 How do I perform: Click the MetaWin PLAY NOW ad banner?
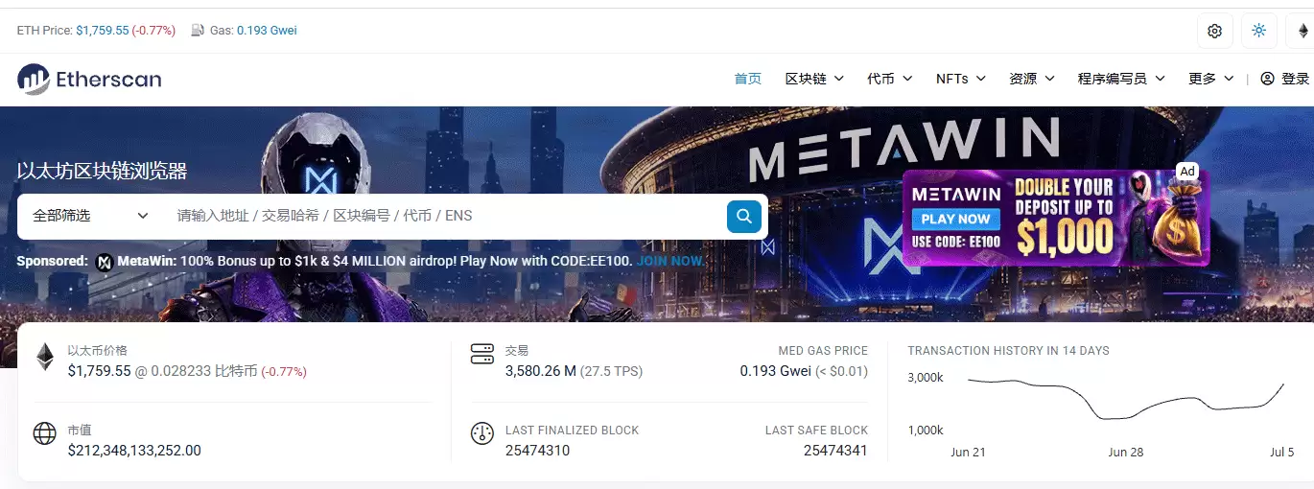1056,218
